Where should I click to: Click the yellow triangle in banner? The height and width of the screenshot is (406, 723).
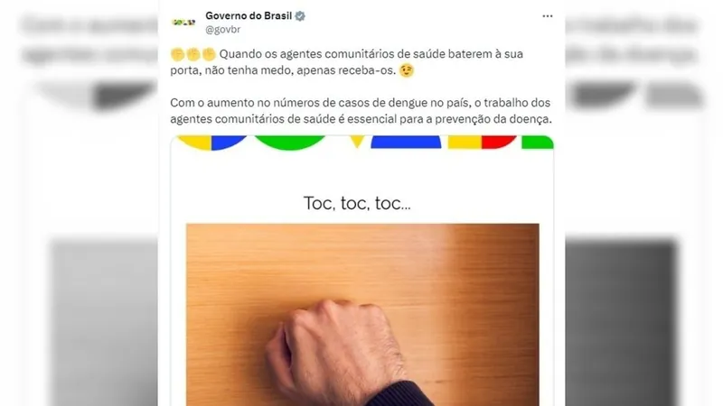click(x=357, y=141)
